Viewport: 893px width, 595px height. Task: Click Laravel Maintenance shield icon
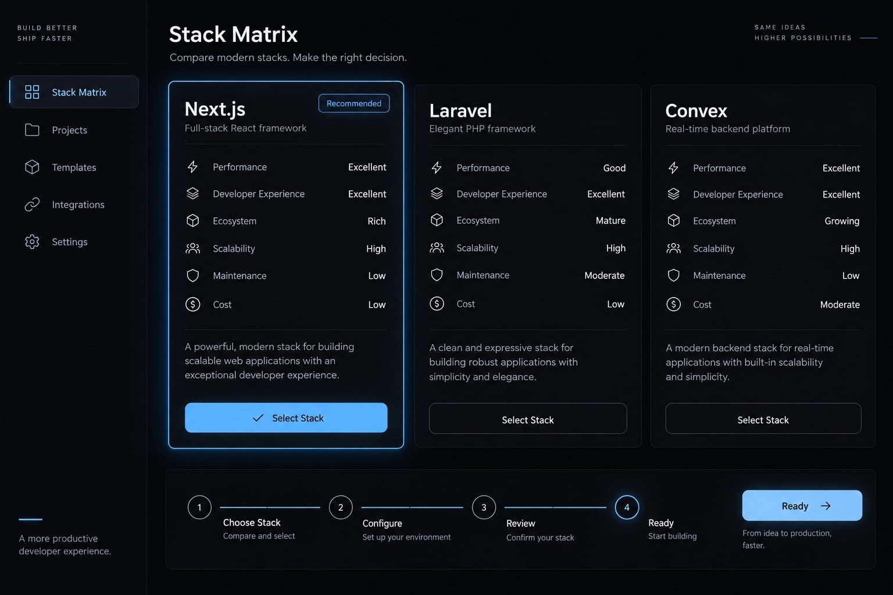click(437, 275)
